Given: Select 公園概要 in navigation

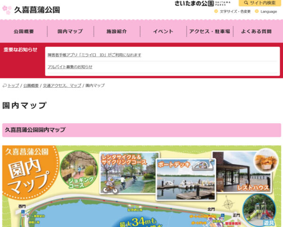Looking at the screenshot, I should coord(24,32).
